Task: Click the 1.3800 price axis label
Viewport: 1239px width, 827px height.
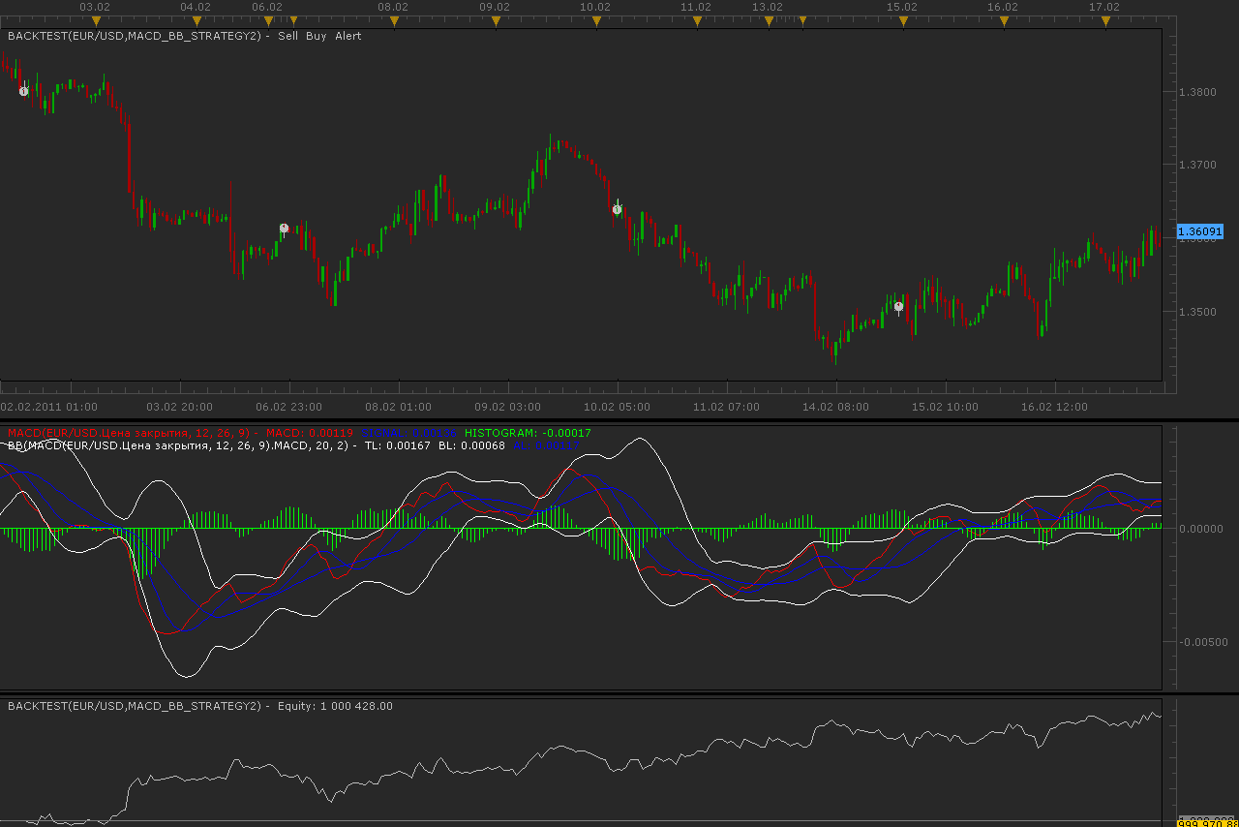Action: tap(1197, 92)
